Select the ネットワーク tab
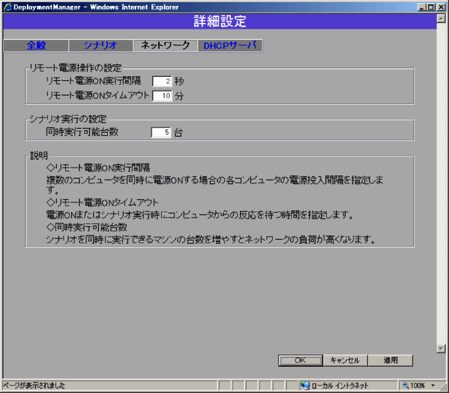This screenshot has width=449, height=393. click(165, 45)
